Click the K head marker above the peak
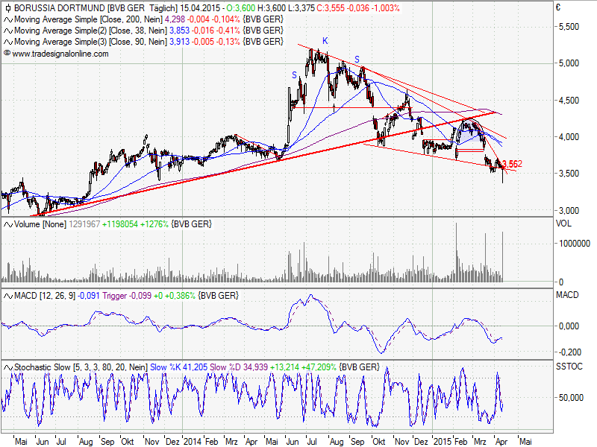The width and height of the screenshot is (597, 447). pyautogui.click(x=325, y=41)
